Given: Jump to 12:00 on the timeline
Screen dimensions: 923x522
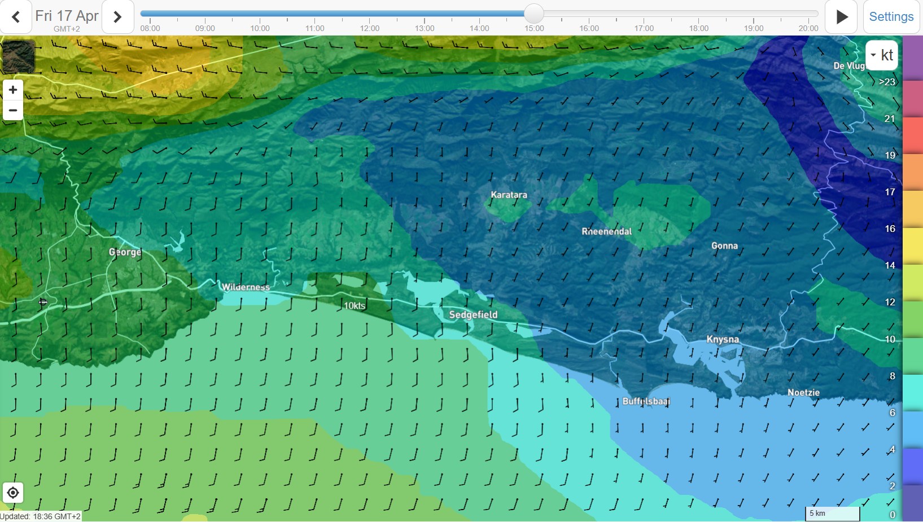Looking at the screenshot, I should [x=369, y=28].
